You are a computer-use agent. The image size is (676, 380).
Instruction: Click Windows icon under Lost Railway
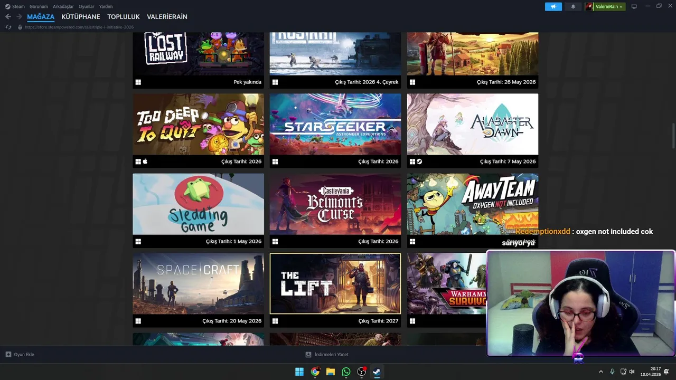point(138,82)
